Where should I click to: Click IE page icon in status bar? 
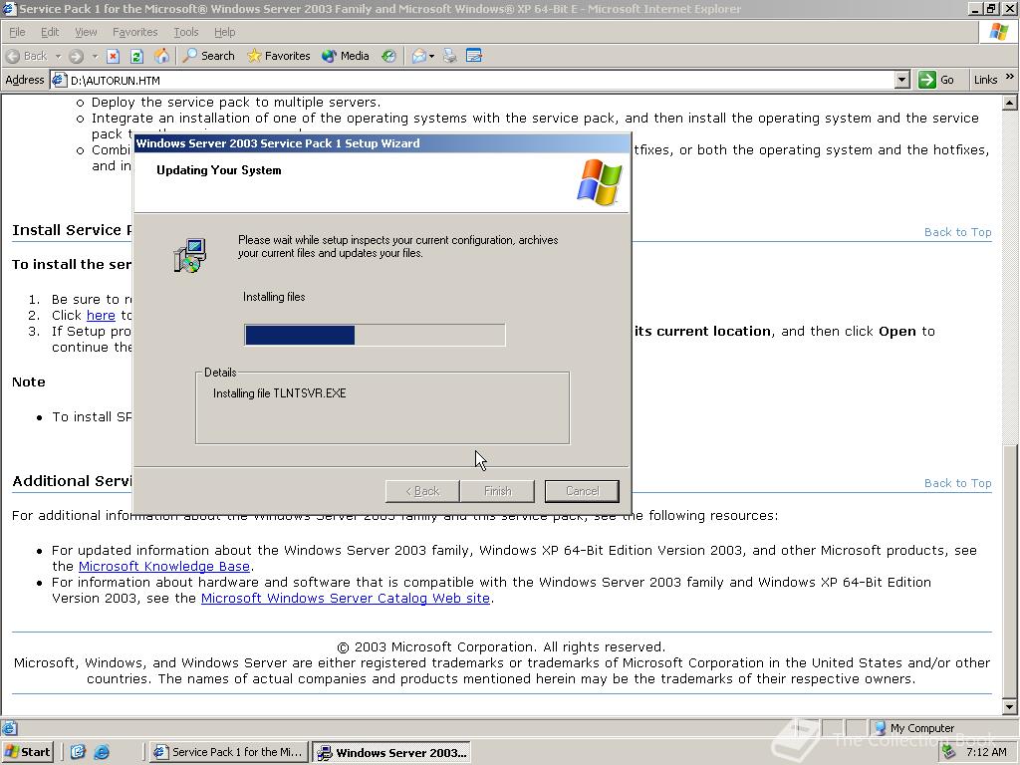(x=9, y=728)
